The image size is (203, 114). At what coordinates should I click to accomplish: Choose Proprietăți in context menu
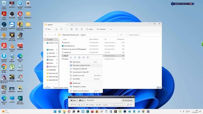click(85, 79)
